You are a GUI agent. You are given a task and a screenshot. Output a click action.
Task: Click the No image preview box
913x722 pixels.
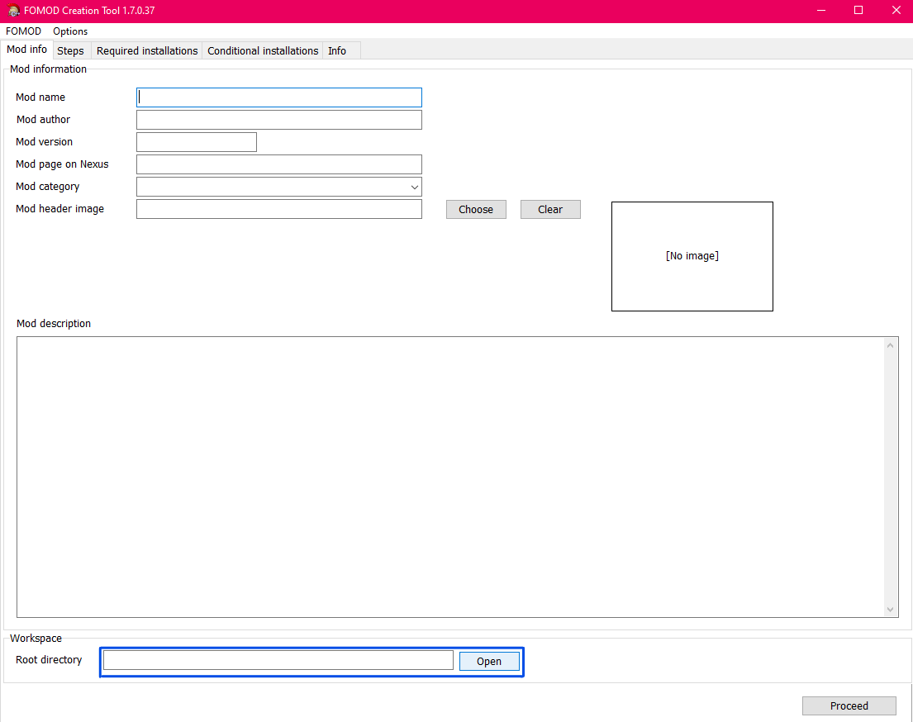(692, 256)
